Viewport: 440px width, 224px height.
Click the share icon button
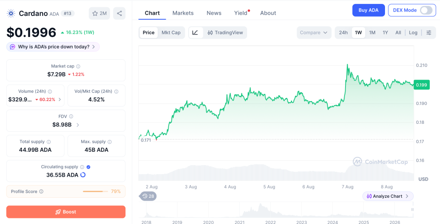(119, 13)
